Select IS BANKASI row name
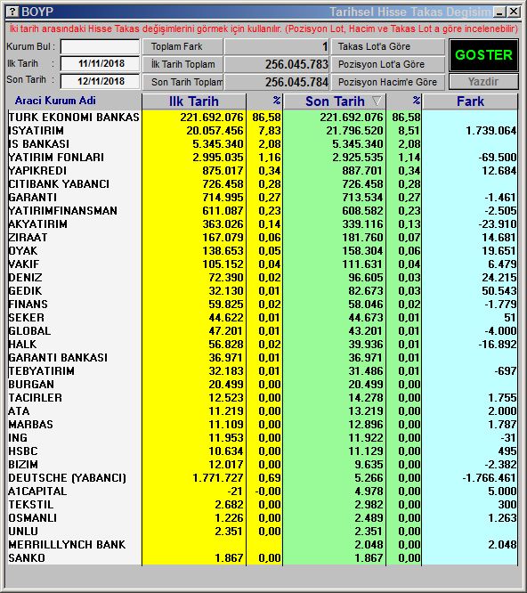The height and width of the screenshot is (593, 527). click(39, 144)
